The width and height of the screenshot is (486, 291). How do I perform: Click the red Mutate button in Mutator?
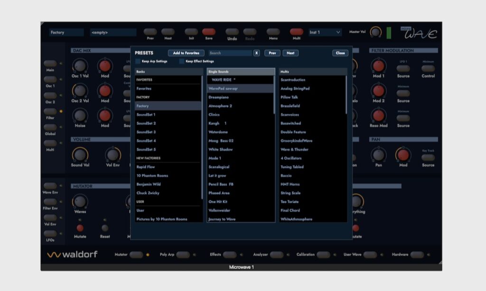click(80, 228)
